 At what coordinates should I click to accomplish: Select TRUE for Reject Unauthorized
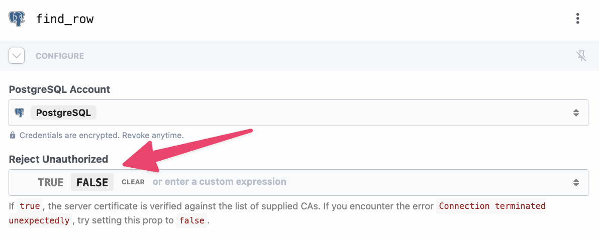50,182
